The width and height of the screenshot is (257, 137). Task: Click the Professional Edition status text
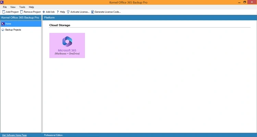pos(53,135)
